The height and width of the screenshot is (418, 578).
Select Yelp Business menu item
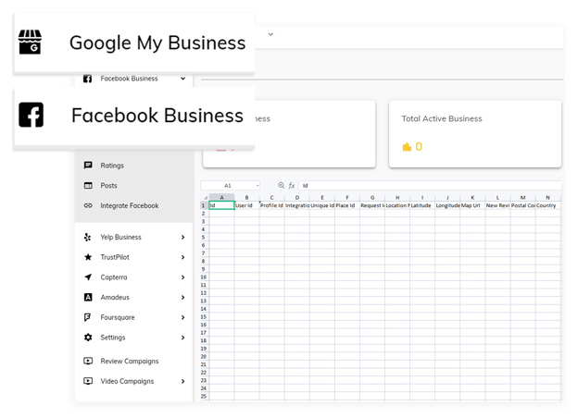pos(121,238)
